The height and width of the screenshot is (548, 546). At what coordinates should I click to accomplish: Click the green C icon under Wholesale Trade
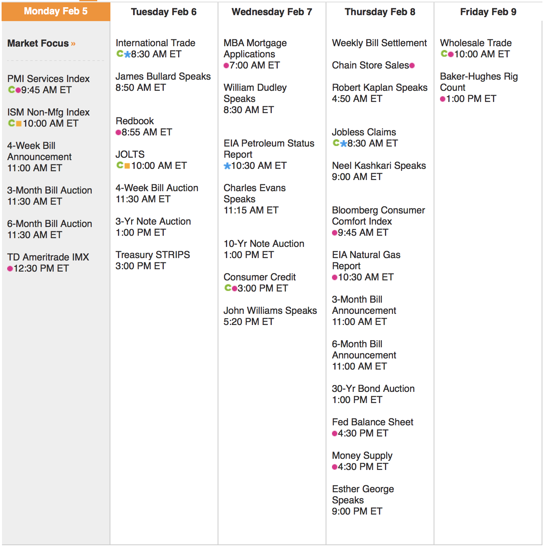444,54
